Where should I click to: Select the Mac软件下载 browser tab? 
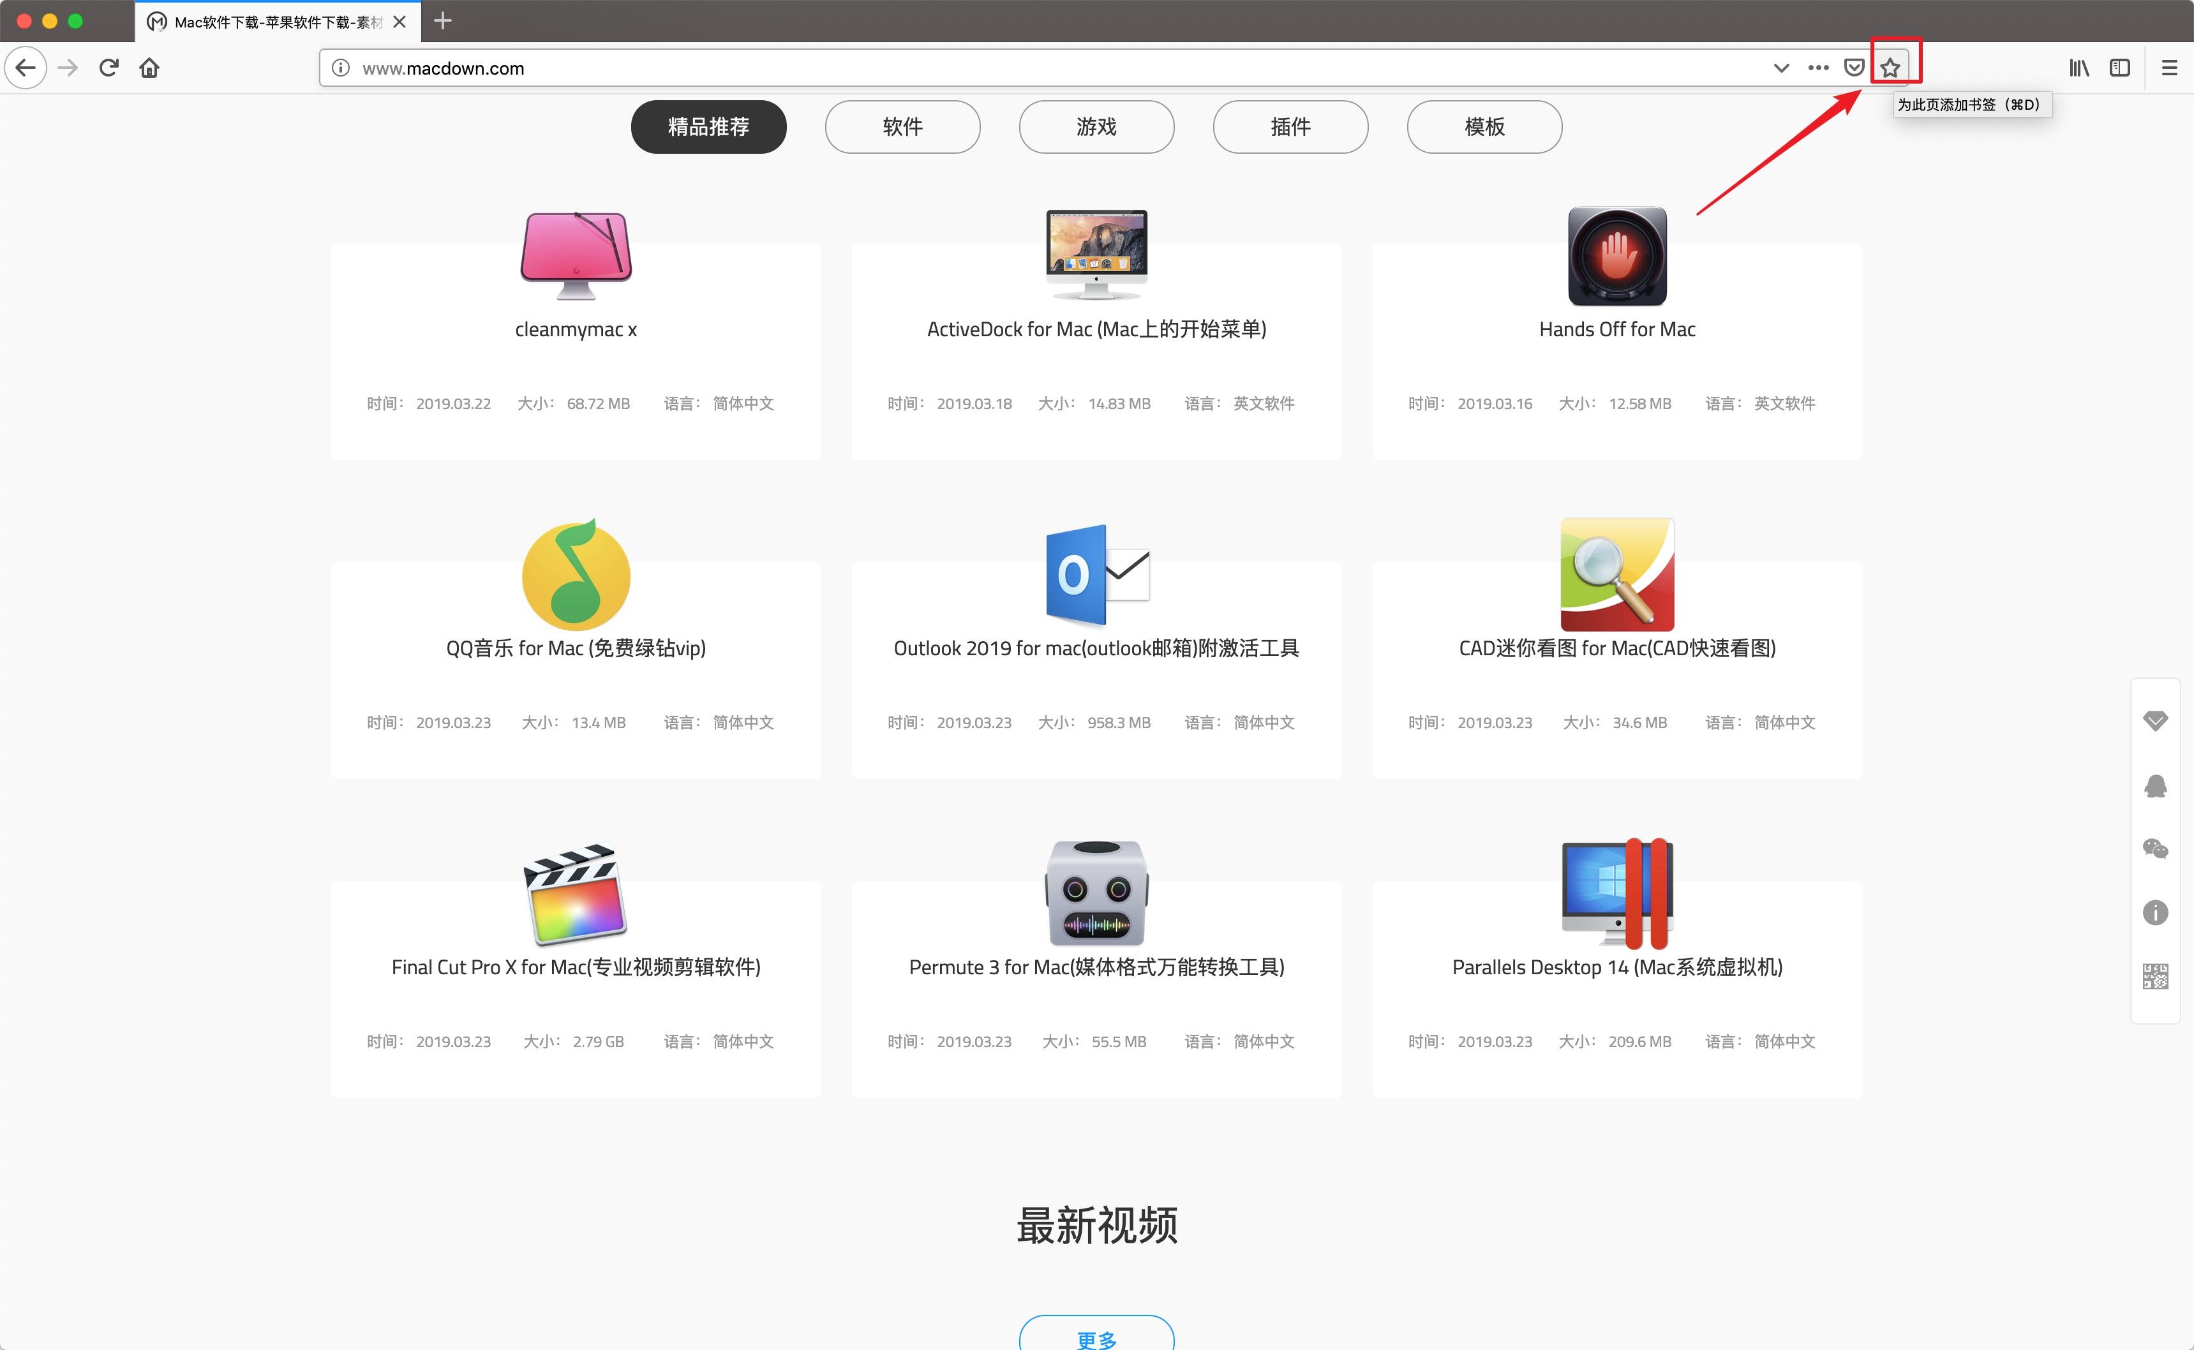coord(277,22)
